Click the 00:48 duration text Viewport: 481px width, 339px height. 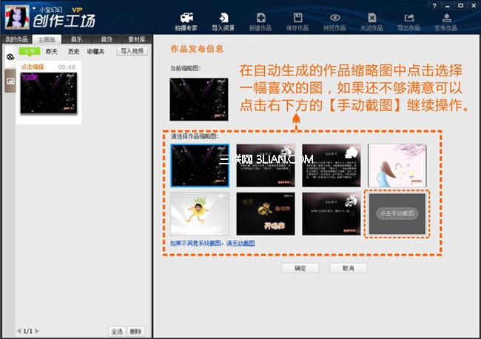(x=67, y=67)
